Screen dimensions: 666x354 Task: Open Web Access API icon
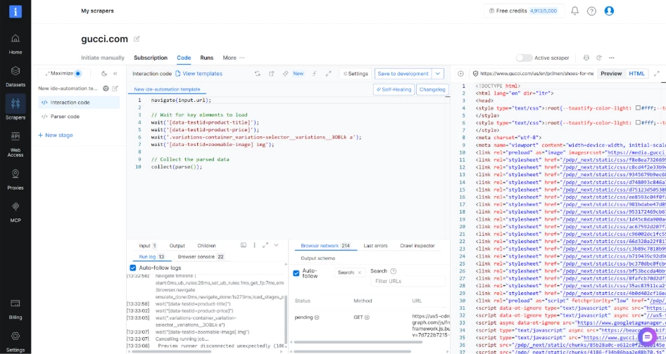click(15, 136)
